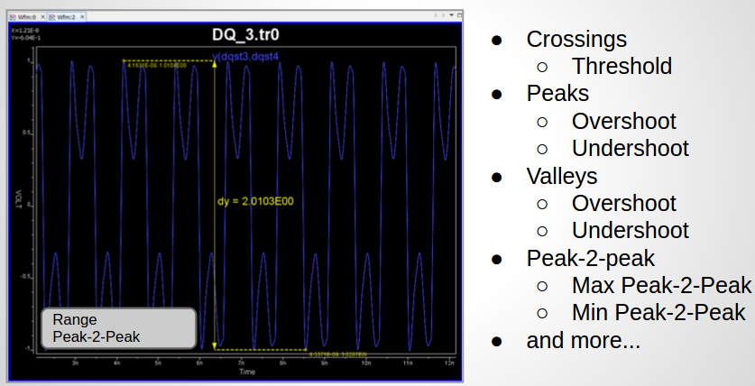Click the yellow vertical measurement line arrow at bottom

click(x=214, y=345)
